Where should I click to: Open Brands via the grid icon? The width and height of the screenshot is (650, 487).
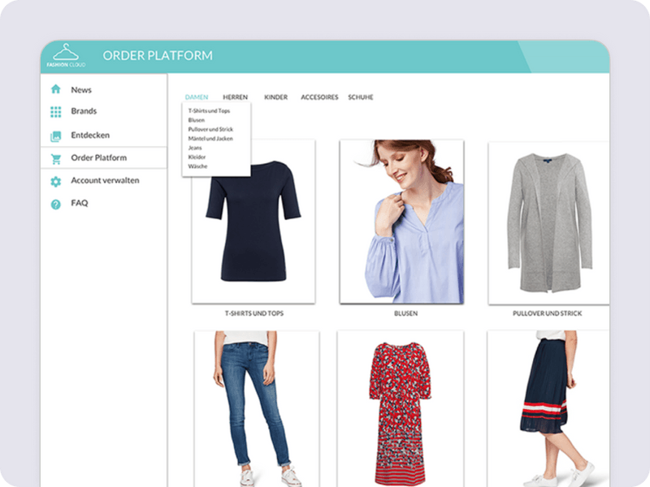(57, 112)
